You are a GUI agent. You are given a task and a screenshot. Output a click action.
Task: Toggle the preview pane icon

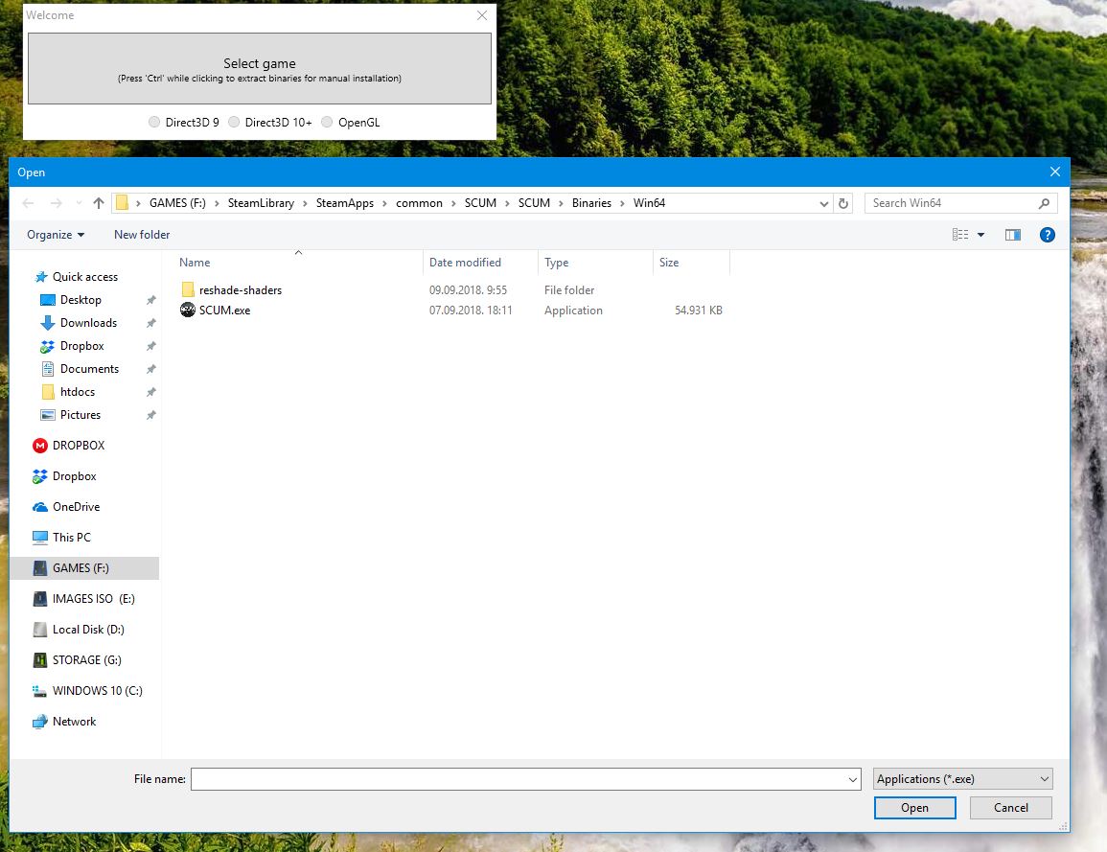[x=1012, y=235]
